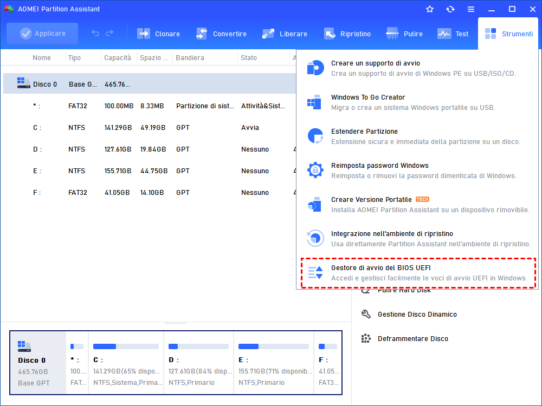Click the redo arrow icon

tap(110, 34)
